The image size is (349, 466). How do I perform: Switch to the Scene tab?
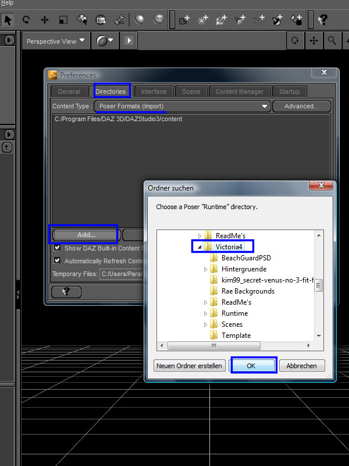(191, 91)
